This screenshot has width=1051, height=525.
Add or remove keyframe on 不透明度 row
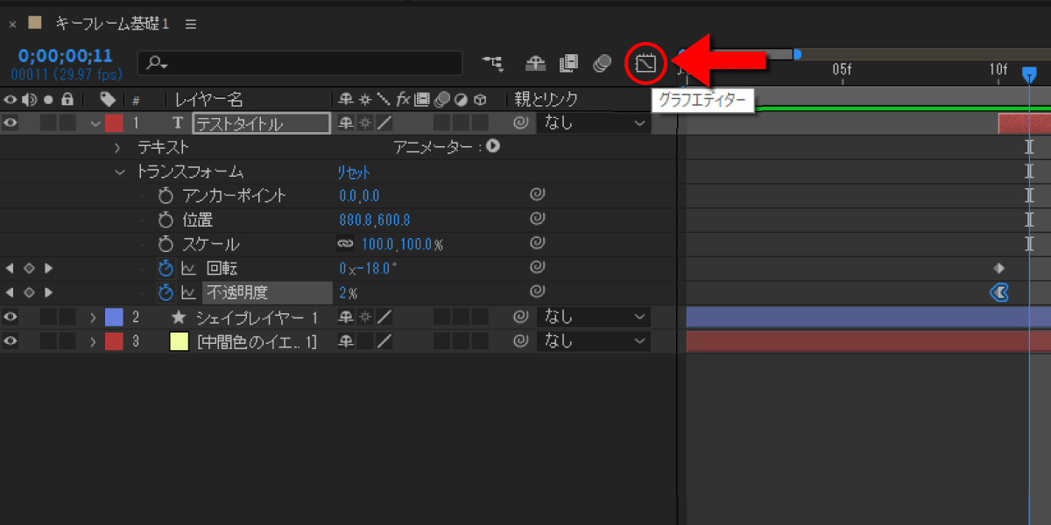pyautogui.click(x=29, y=292)
